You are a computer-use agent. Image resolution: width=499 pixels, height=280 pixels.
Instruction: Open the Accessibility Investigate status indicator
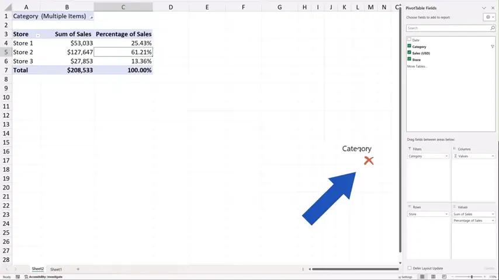coord(43,276)
